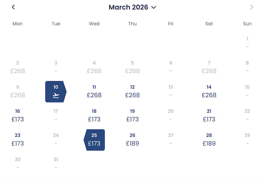Pick Saturday March 28 at £189

point(209,140)
